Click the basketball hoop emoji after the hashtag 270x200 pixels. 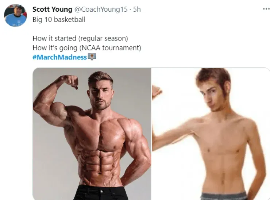click(x=92, y=57)
